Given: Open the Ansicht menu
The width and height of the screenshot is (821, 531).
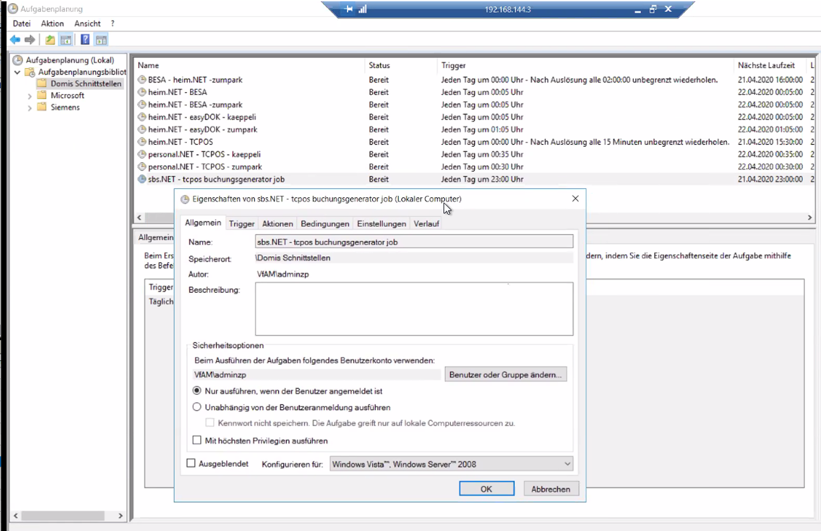Looking at the screenshot, I should click(87, 23).
